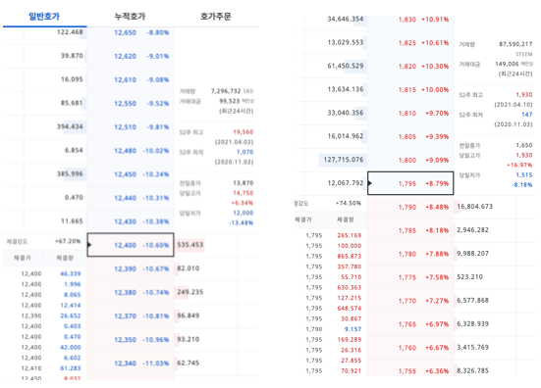Image resolution: width=541 pixels, height=388 pixels.
Task: Switch to the 일반호가 tab
Action: click(x=44, y=17)
